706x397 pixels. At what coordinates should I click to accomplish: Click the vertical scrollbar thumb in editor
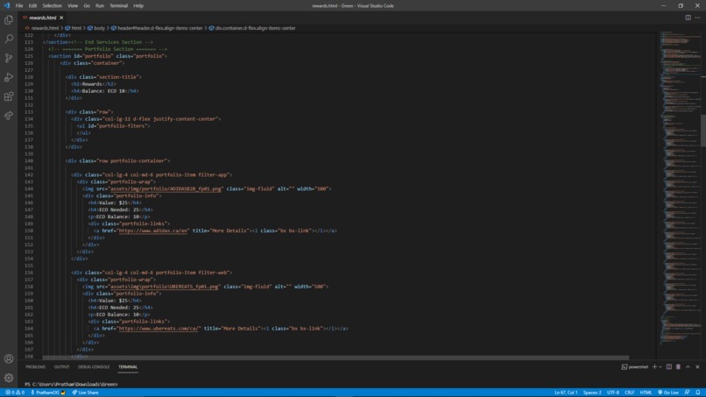coord(703,131)
